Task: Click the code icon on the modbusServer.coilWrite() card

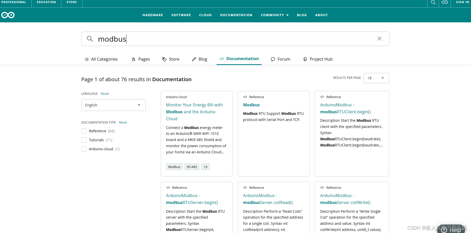Action: (322, 188)
